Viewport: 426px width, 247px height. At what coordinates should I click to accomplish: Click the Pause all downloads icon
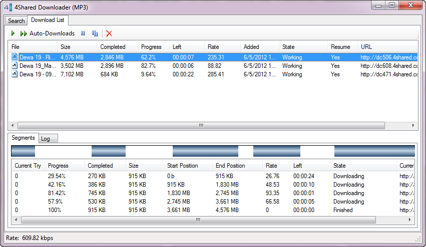coord(95,33)
